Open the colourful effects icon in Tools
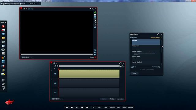 tap(3, 57)
